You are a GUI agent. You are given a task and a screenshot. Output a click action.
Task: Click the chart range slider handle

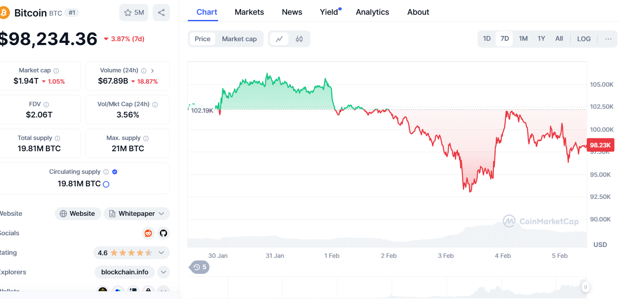coord(586,287)
